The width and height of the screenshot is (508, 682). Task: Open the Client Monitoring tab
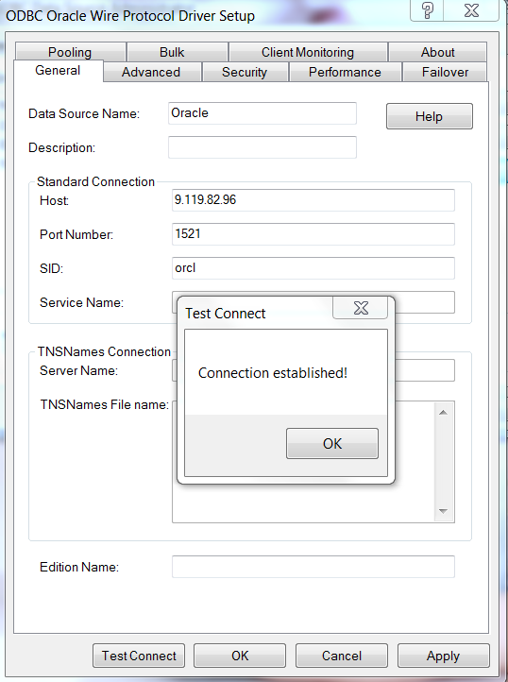308,52
